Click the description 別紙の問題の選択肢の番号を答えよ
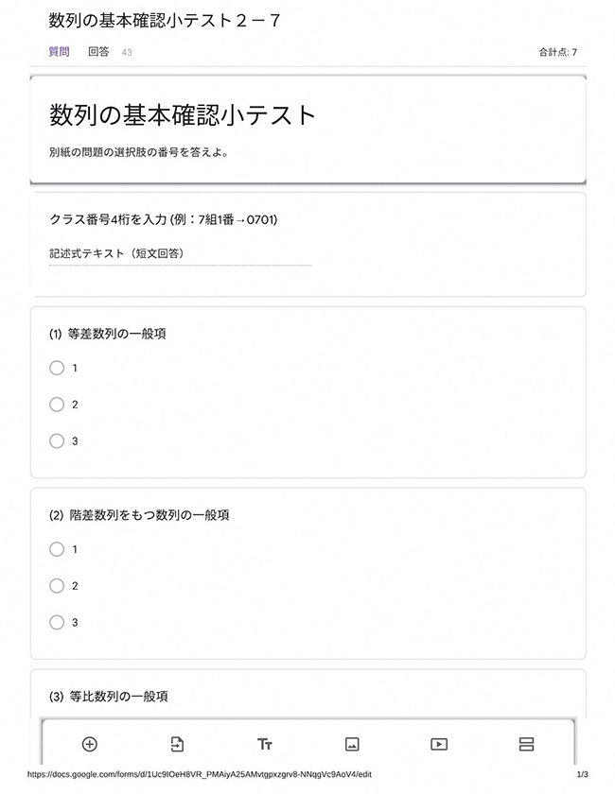615x794 pixels. point(139,152)
